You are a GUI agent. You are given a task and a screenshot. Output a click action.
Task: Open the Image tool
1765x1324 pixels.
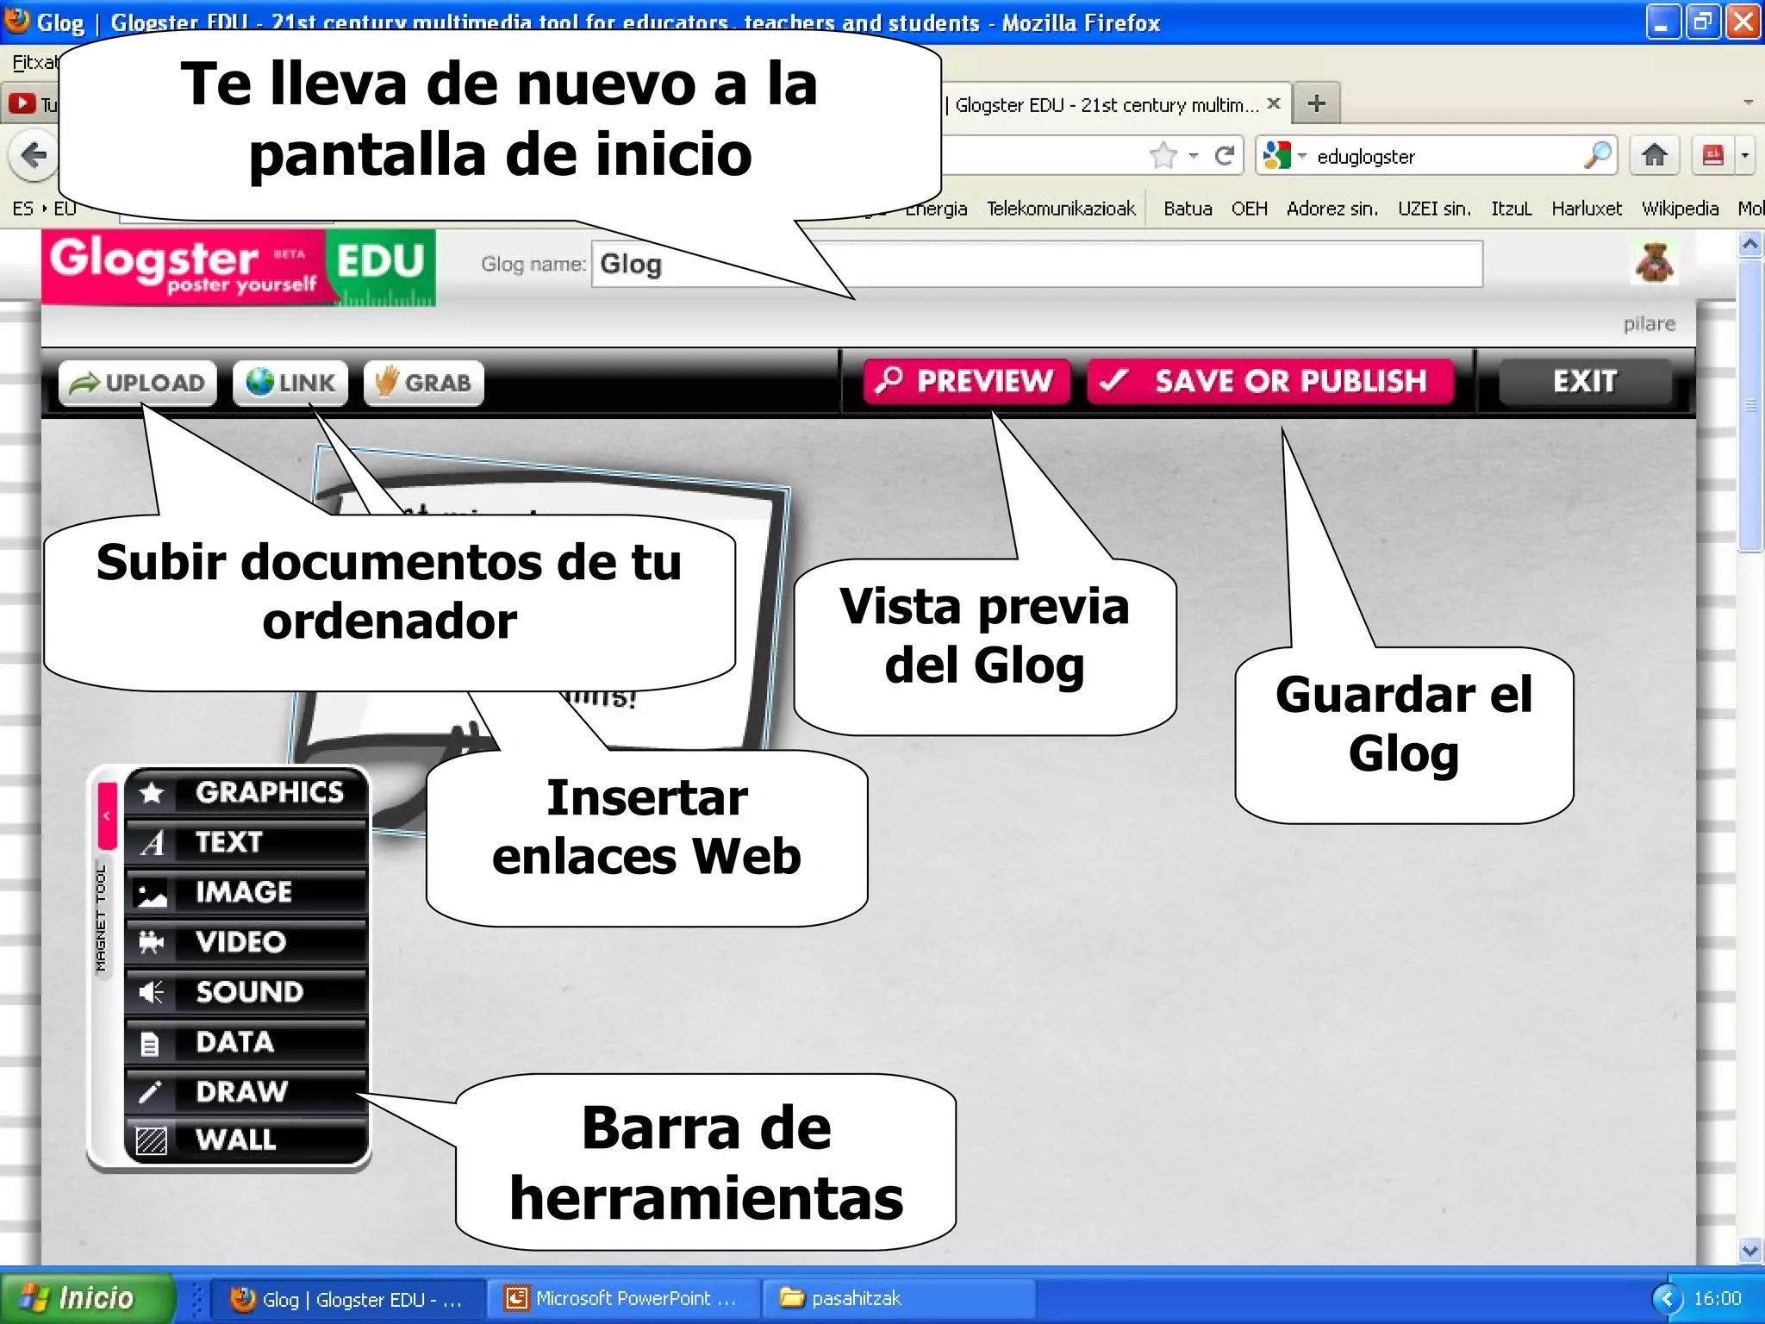point(246,892)
